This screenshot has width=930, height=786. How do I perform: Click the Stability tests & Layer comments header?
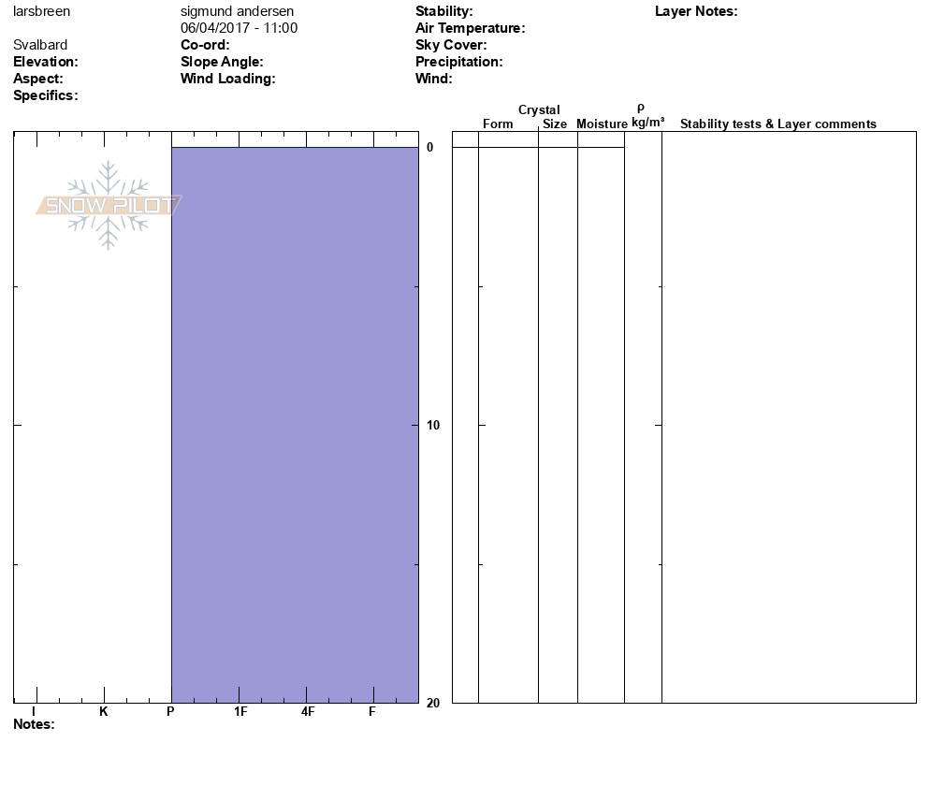coord(777,124)
